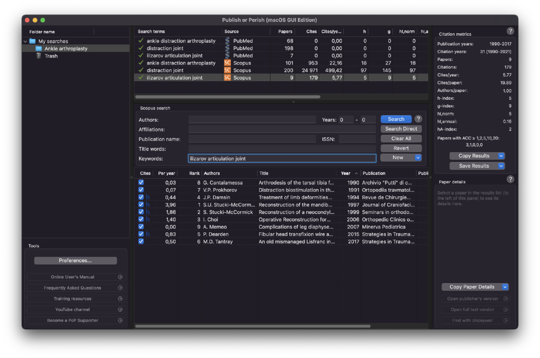Viewport: 540px width, 358px height.
Task: Uncheck the I. Choi paper checkbox
Action: pos(141,219)
